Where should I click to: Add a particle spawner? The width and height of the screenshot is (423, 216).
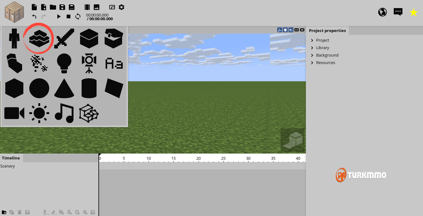pos(39,63)
